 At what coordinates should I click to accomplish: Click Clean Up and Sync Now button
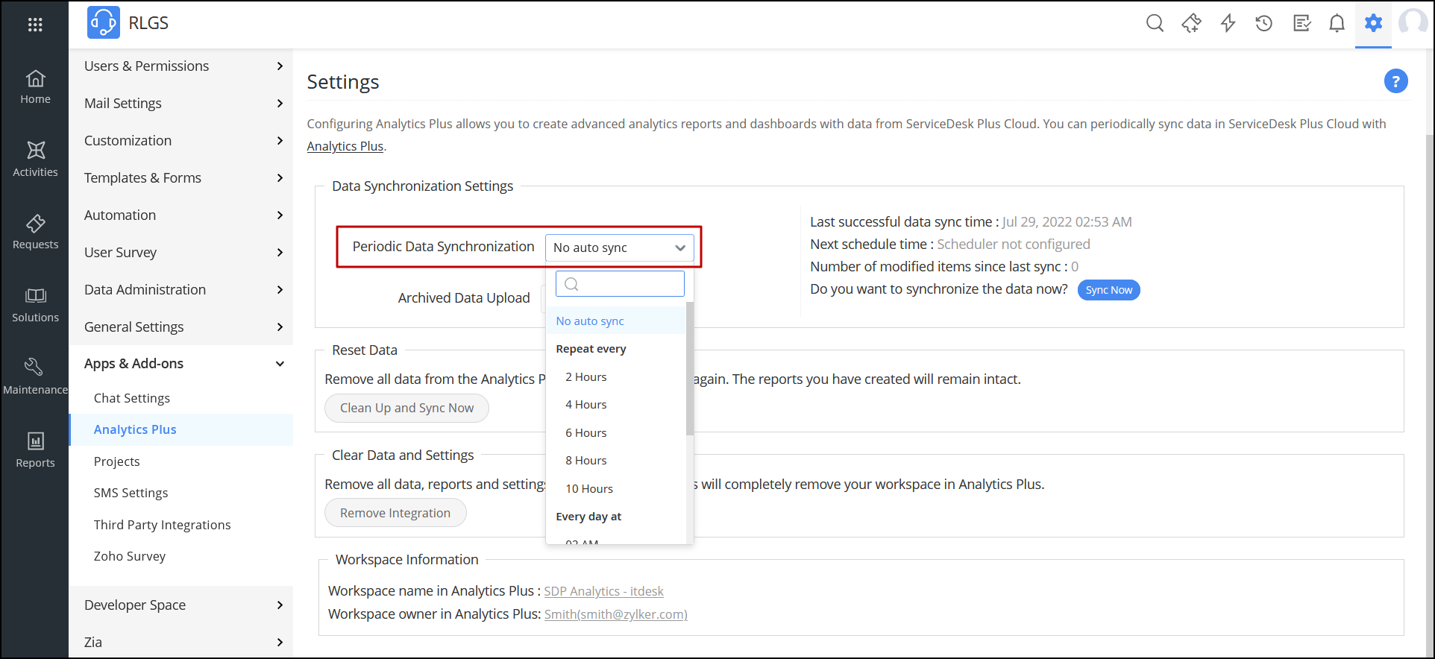[x=406, y=408]
